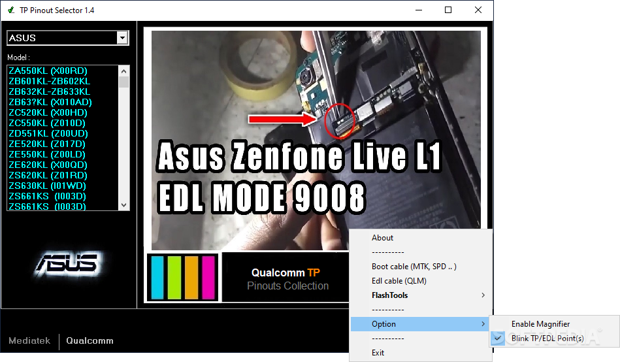
Task: Switch to the Qualcomm tab
Action: tap(90, 340)
